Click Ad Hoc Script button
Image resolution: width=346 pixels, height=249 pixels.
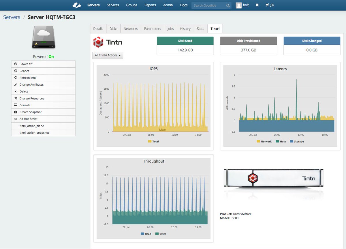[x=43, y=119]
